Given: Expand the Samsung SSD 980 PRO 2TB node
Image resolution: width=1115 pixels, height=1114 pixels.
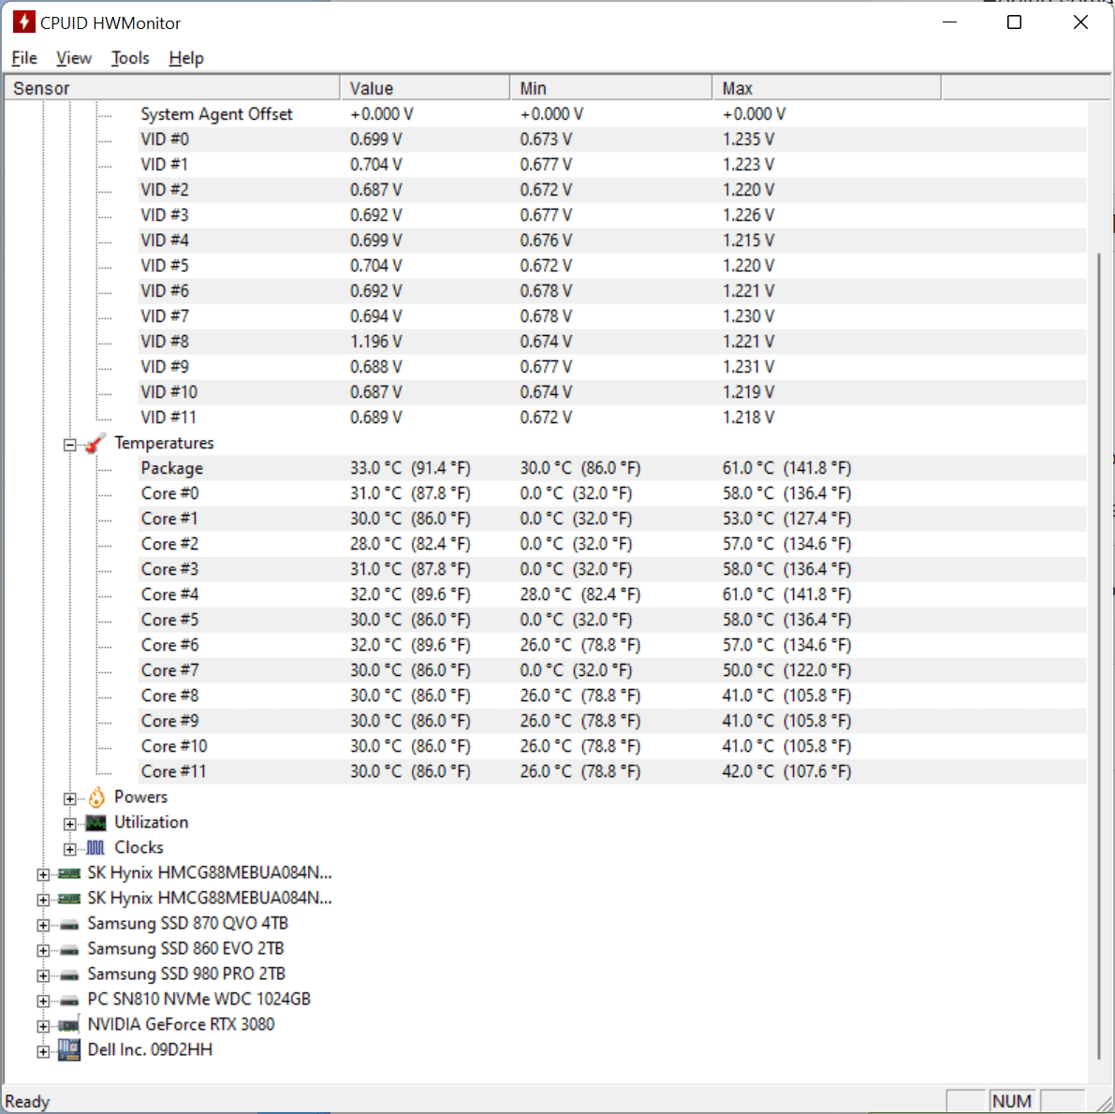Looking at the screenshot, I should (x=43, y=976).
